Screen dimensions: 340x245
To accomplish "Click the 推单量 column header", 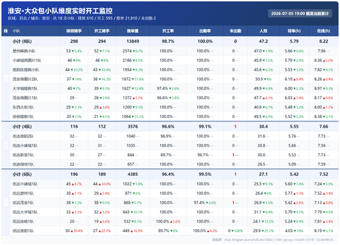I will (x=133, y=31).
